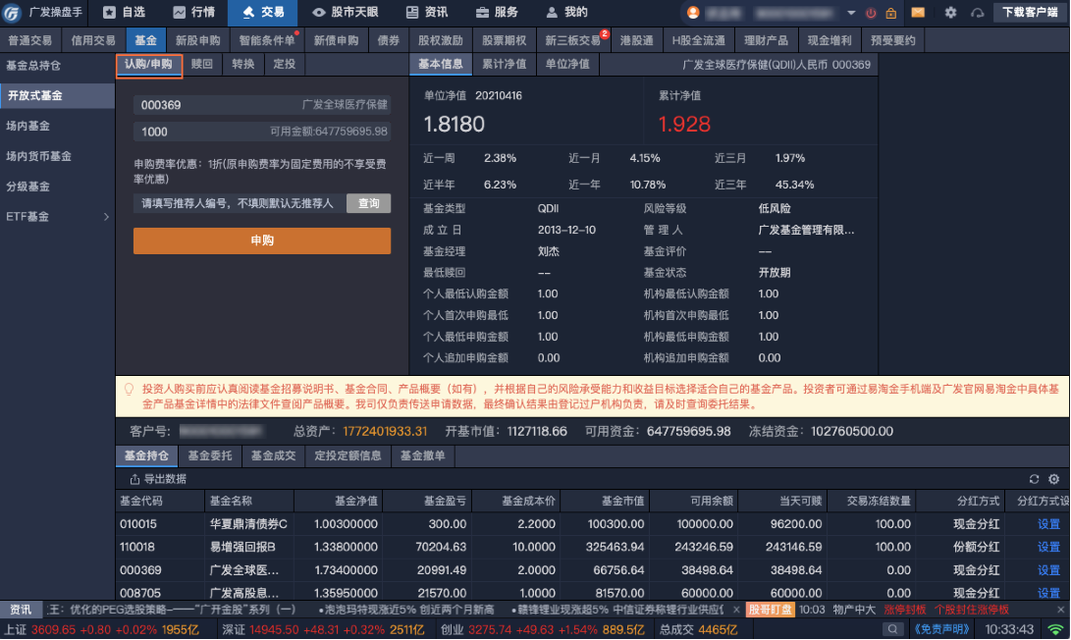The image size is (1071, 640).
Task: Click the orange lock screen icon
Action: tap(890, 13)
